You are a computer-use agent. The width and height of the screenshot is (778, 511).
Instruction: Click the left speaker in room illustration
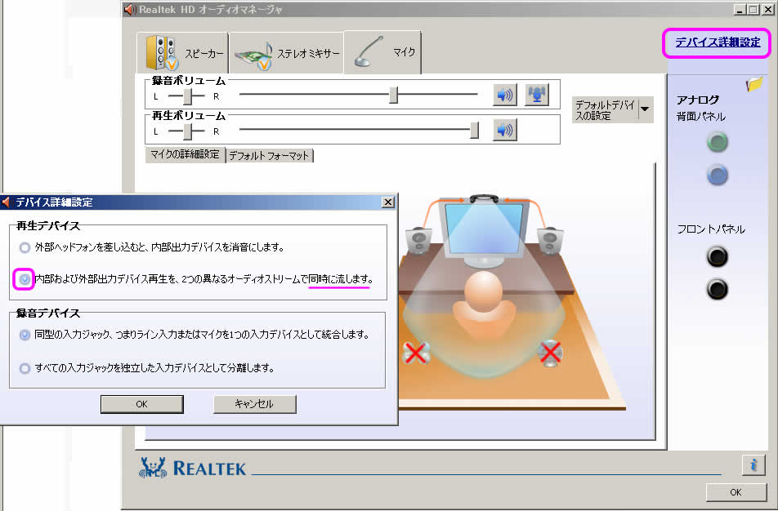point(418,240)
